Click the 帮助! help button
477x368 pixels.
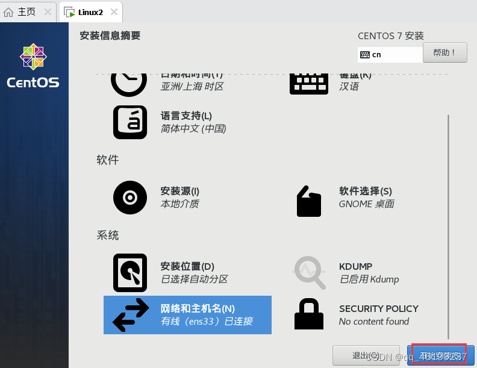click(x=444, y=52)
